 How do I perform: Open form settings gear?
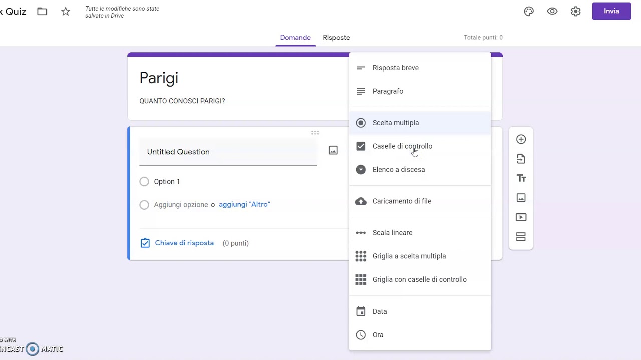(576, 11)
